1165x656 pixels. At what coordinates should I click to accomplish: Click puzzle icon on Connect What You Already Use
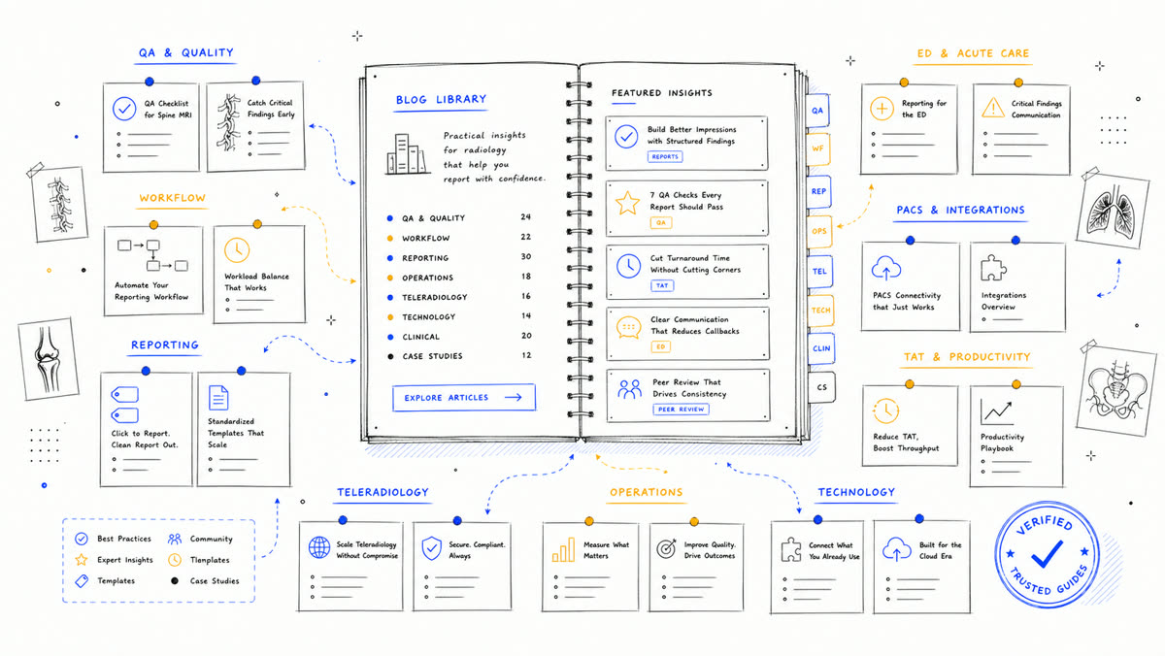[791, 550]
